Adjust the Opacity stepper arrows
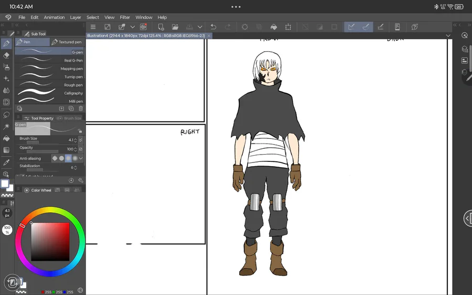Viewport: 472px width, 295px height. (75, 149)
